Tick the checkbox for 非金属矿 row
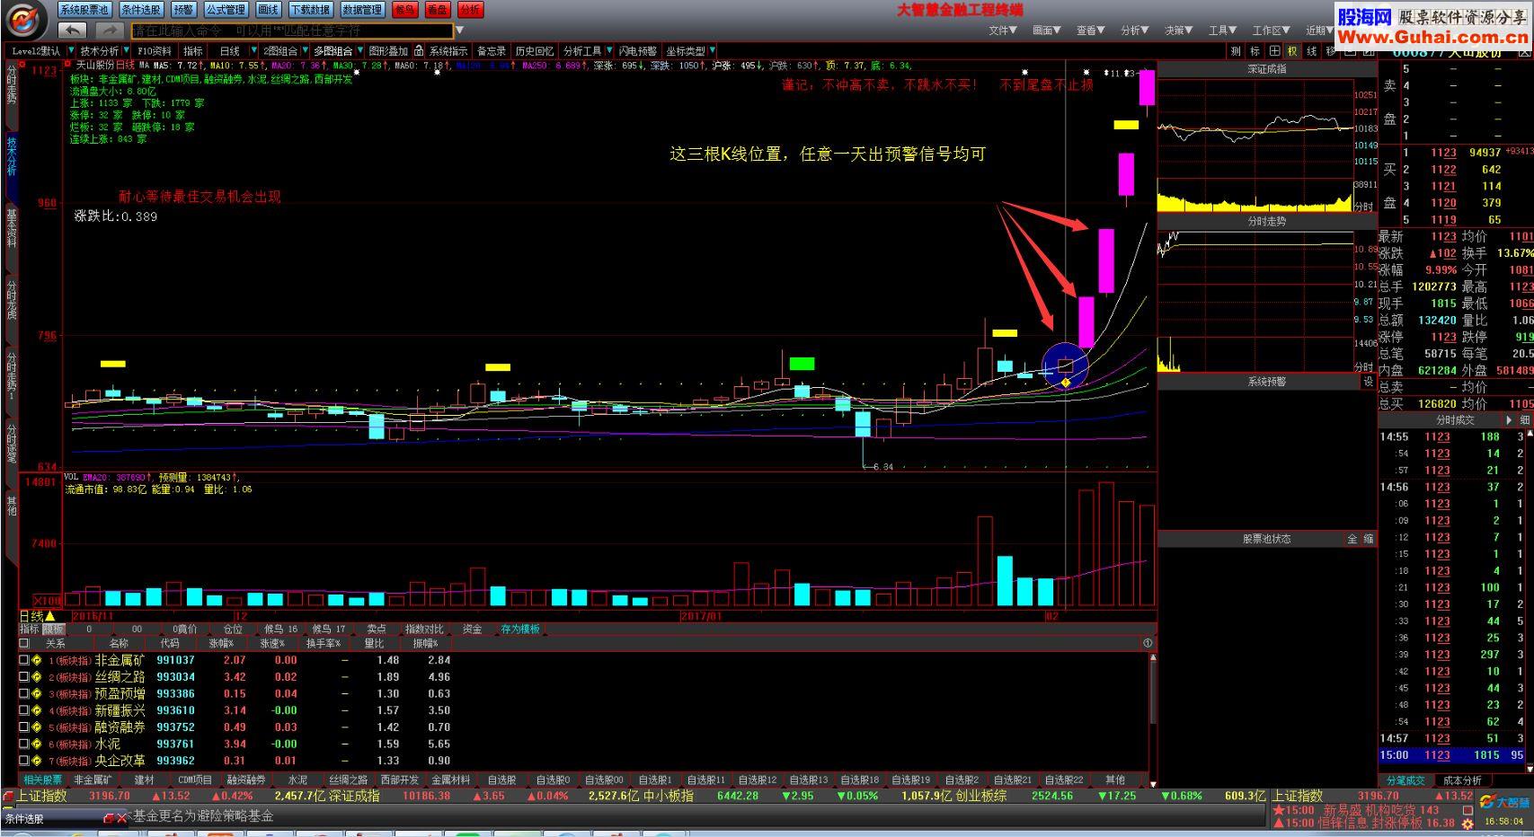The width and height of the screenshot is (1534, 837). [24, 660]
